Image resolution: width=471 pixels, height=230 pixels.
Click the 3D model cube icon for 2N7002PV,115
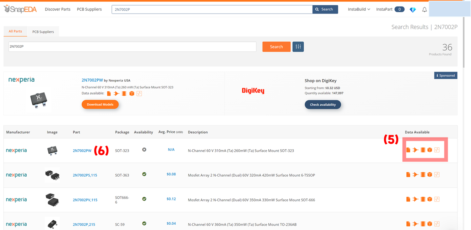coord(430,199)
